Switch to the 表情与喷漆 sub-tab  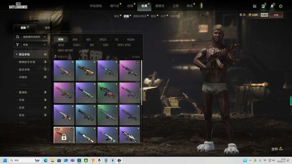[x=140, y=16]
